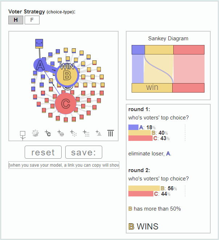
Task: Select voter strategy H
Action: point(16,20)
